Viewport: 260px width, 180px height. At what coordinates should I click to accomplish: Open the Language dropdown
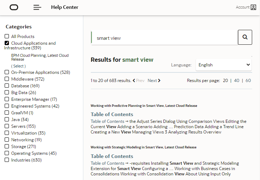[223, 65]
